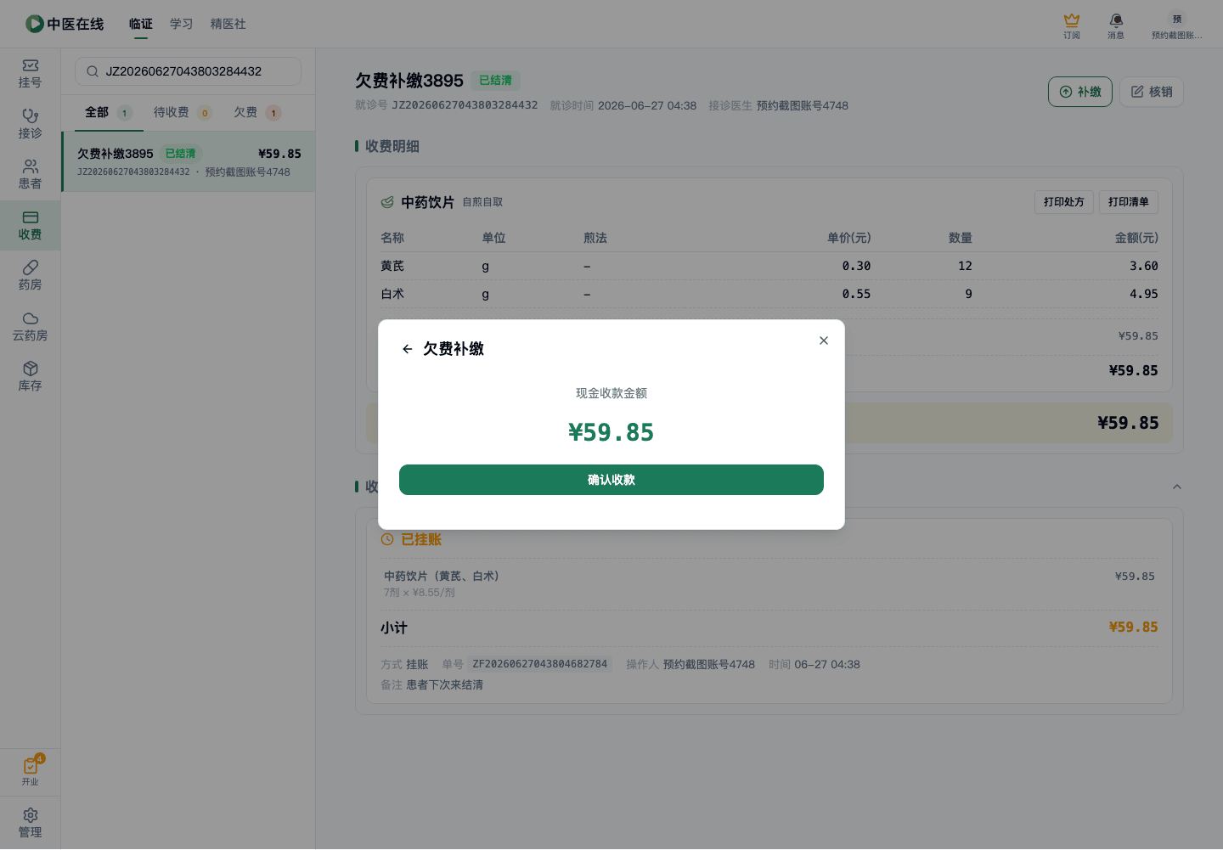Click 接诊医生 预约截图账号4748 text
Image resolution: width=1223 pixels, height=850 pixels.
[x=779, y=105]
